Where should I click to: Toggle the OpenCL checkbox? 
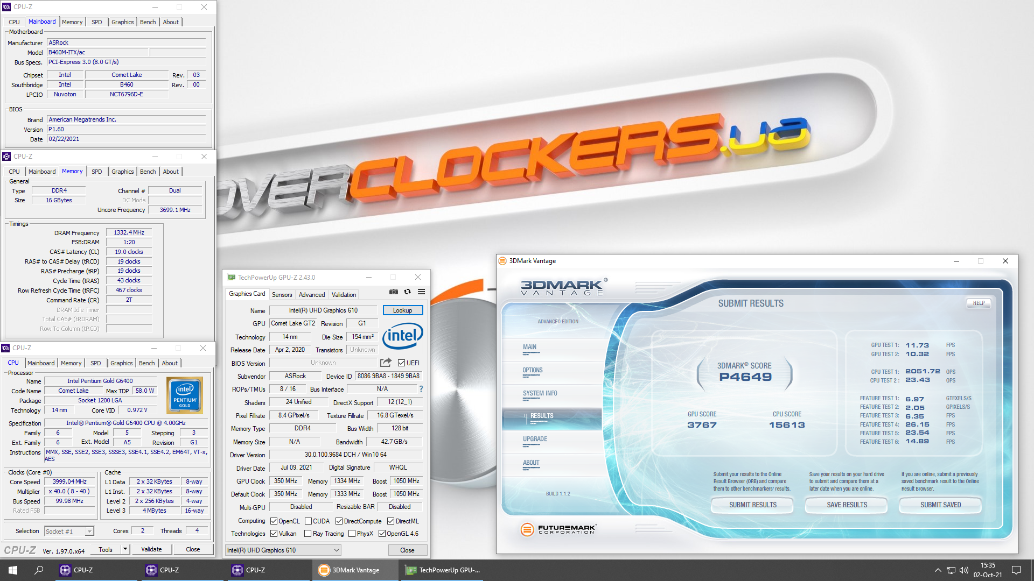point(274,521)
